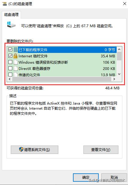Click the disk drive icon in header

click(x=11, y=25)
